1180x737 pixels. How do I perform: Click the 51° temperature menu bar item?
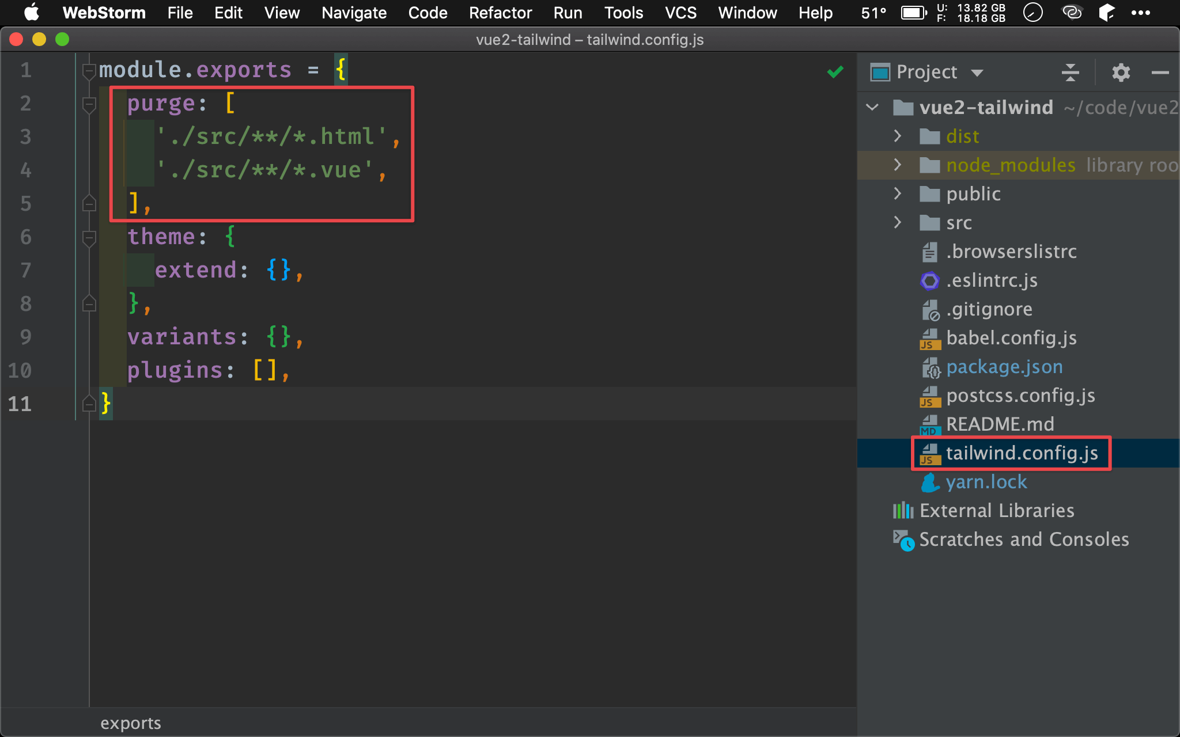pyautogui.click(x=873, y=13)
